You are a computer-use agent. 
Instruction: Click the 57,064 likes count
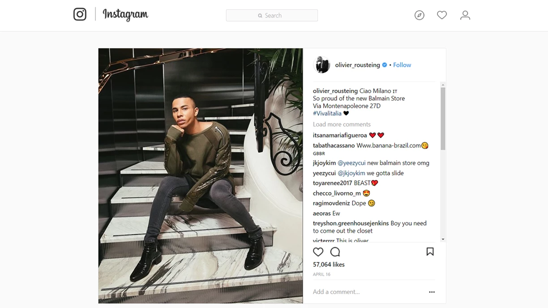point(329,265)
